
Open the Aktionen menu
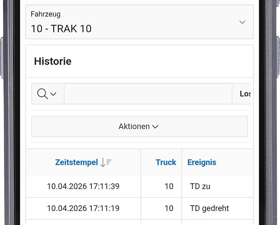(139, 126)
